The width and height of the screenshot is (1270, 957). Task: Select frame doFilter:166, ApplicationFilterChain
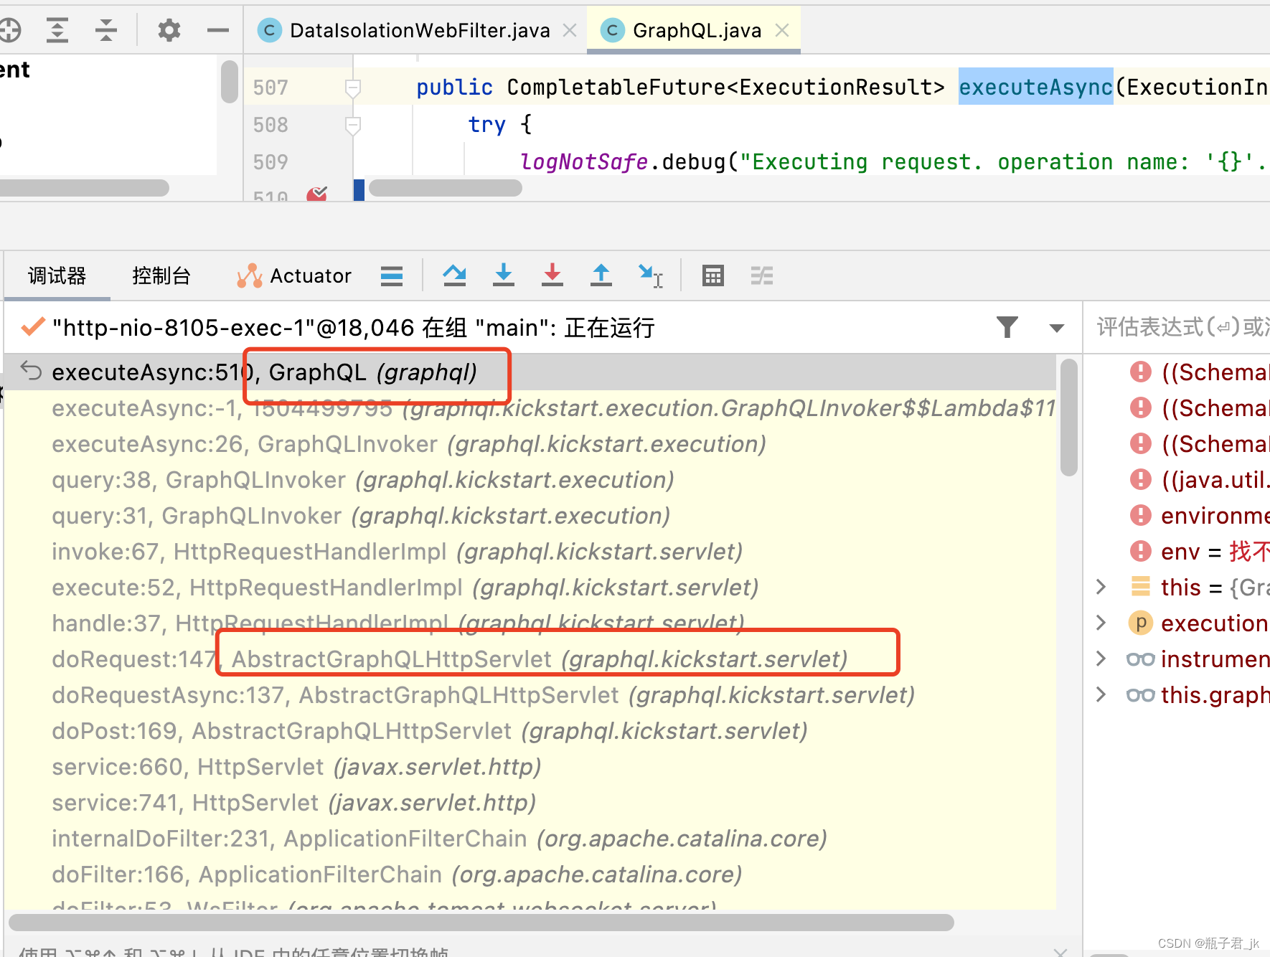tap(531, 874)
